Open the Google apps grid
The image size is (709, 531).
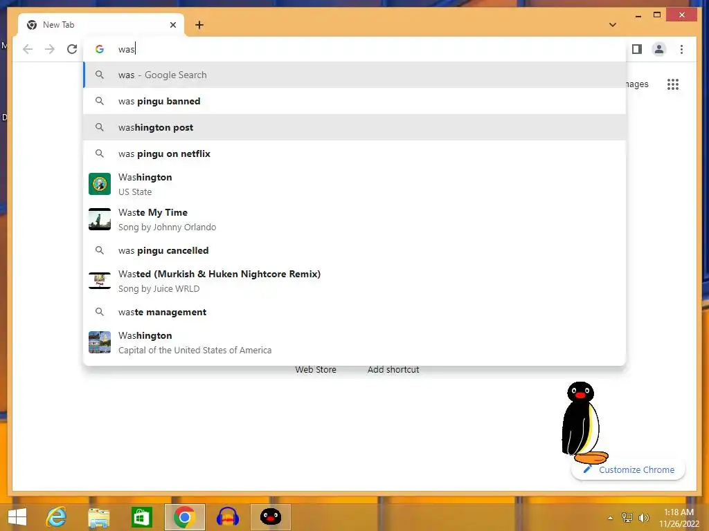point(673,84)
